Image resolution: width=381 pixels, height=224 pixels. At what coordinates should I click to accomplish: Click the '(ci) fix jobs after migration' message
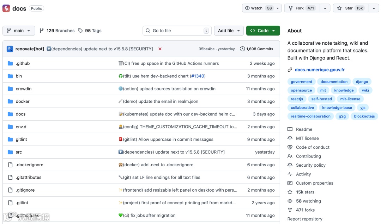147,216
